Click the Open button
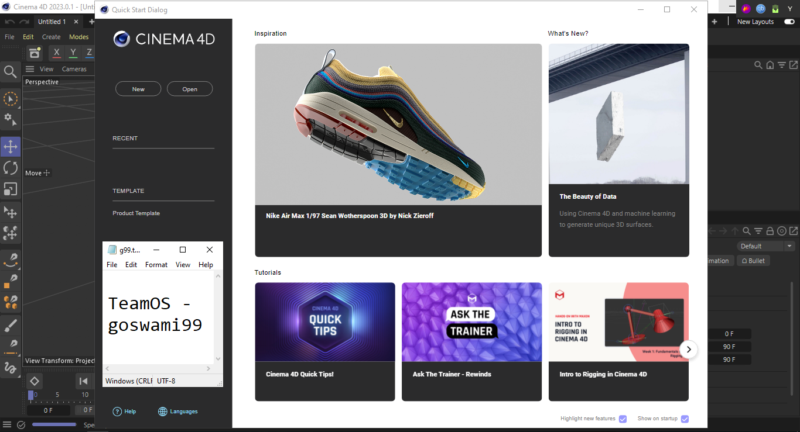This screenshot has height=432, width=800. (190, 89)
